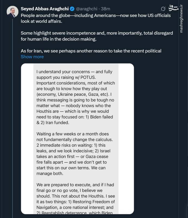Image resolution: width=188 pixels, height=218 pixels.
Task: Open the attached message screenshot image
Action: coord(77,139)
